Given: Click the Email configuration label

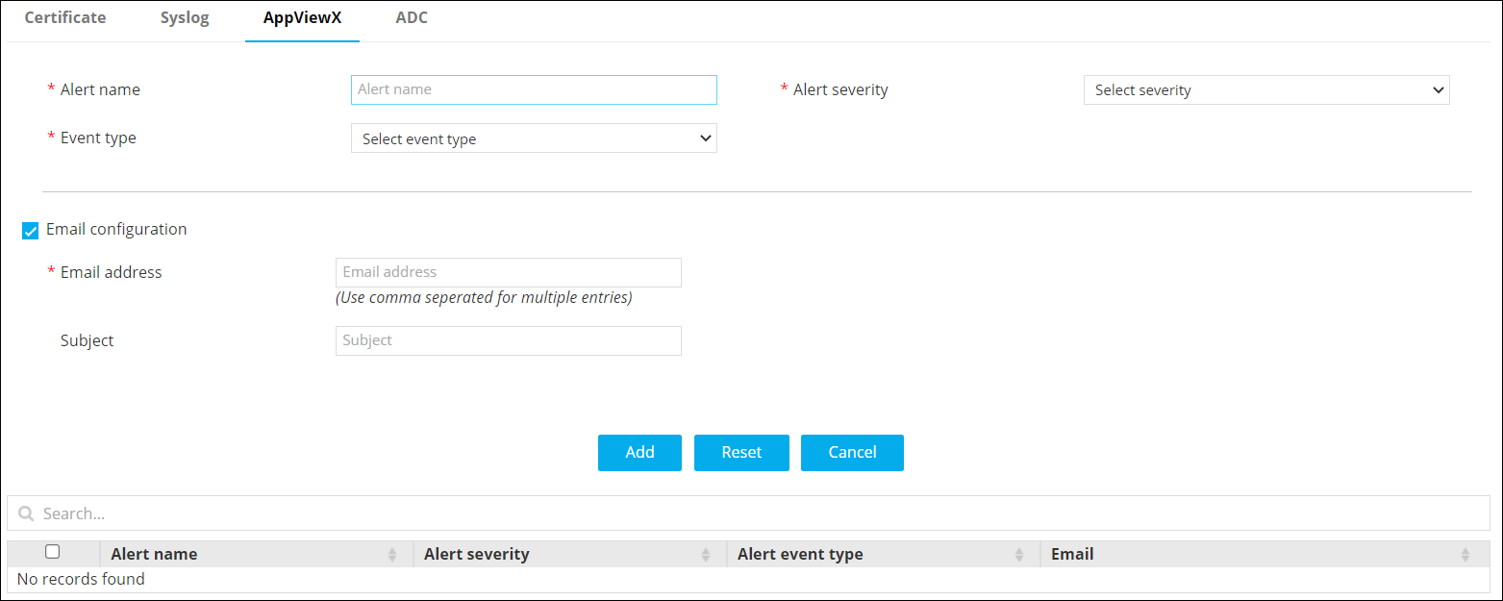Looking at the screenshot, I should 116,229.
